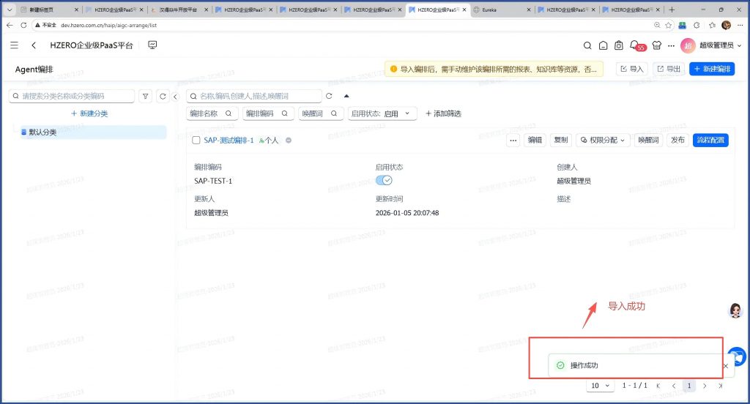This screenshot has width=750, height=404.
Task: Select the SAP-测试编排-1 row checkbox
Action: pyautogui.click(x=196, y=140)
